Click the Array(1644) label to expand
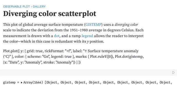The image size is (177, 111). click(33, 82)
